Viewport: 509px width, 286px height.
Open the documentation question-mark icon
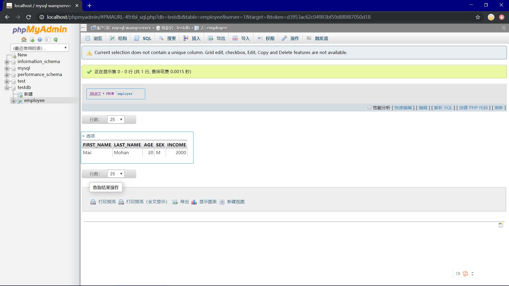[x=40, y=40]
